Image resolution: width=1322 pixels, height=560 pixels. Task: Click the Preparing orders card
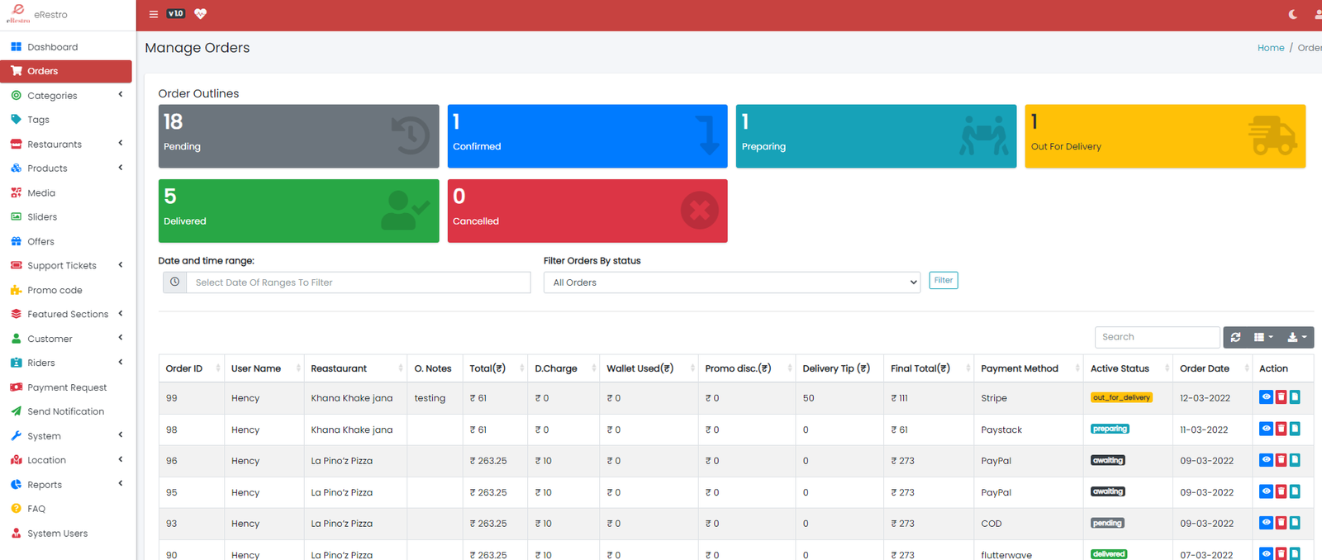(x=876, y=136)
